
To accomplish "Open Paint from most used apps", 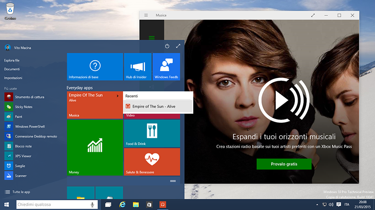I will (x=14, y=117).
